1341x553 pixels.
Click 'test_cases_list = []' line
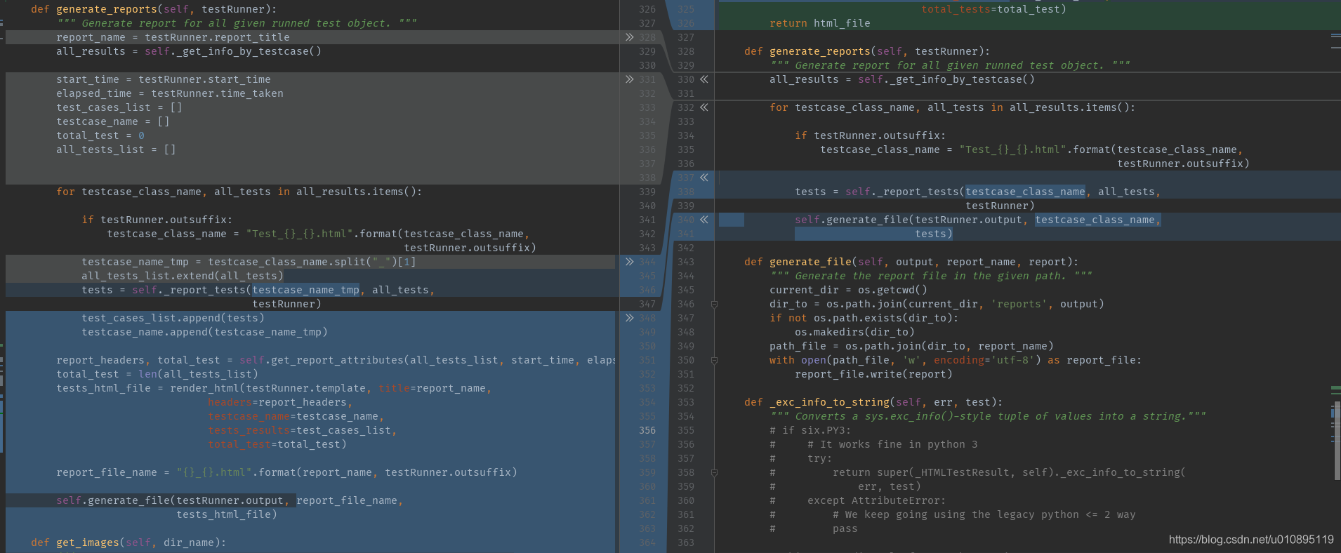[x=119, y=107]
